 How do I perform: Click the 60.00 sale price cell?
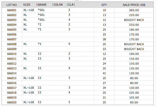[134, 102]
